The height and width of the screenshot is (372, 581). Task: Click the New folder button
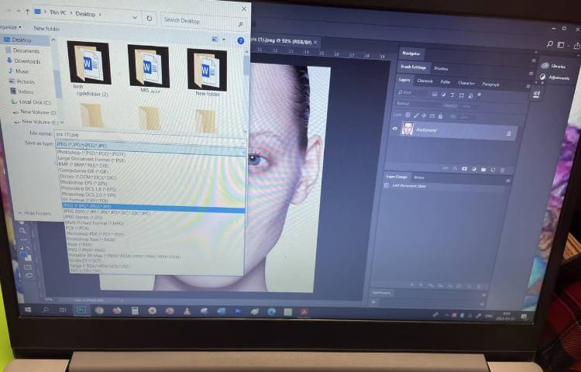pos(46,29)
